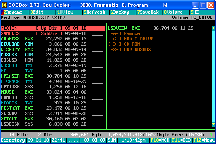The height and width of the screenshot is (144, 216).
Task: Choose 4HView function key
Action: click(x=65, y=12)
